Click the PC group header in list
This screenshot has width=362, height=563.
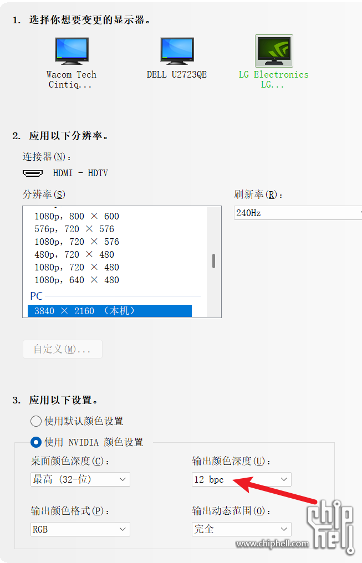[36, 296]
